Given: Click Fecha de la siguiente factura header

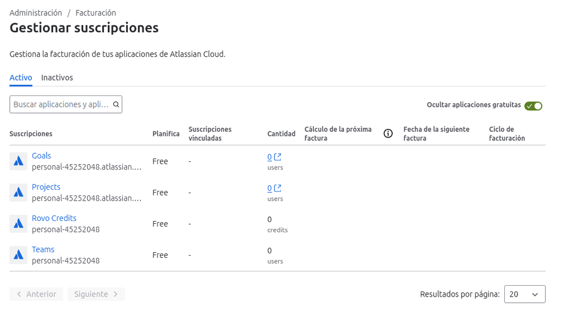Looking at the screenshot, I should click(x=437, y=134).
